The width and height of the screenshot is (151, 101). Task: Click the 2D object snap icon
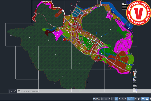coord(133,98)
